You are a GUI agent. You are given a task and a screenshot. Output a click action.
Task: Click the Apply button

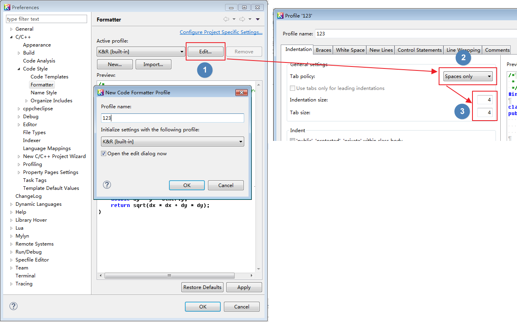tap(244, 287)
